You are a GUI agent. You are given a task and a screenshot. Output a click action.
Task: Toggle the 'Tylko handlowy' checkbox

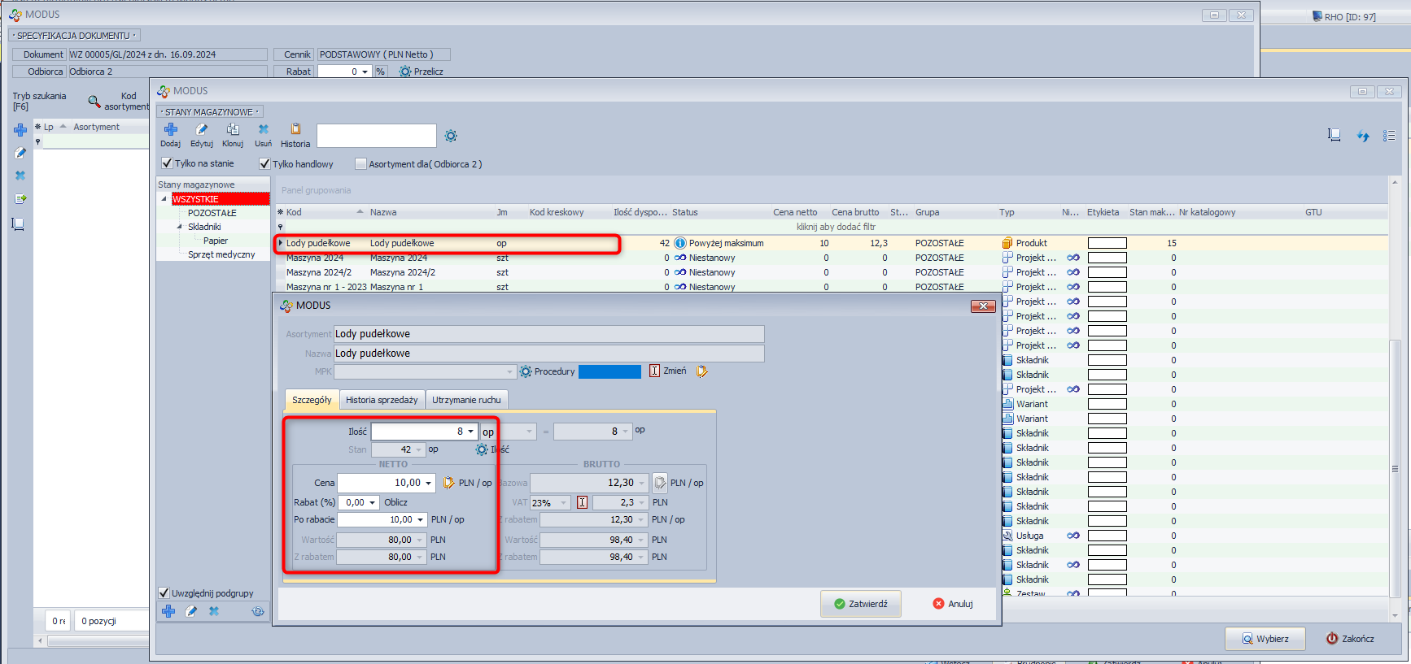point(264,163)
